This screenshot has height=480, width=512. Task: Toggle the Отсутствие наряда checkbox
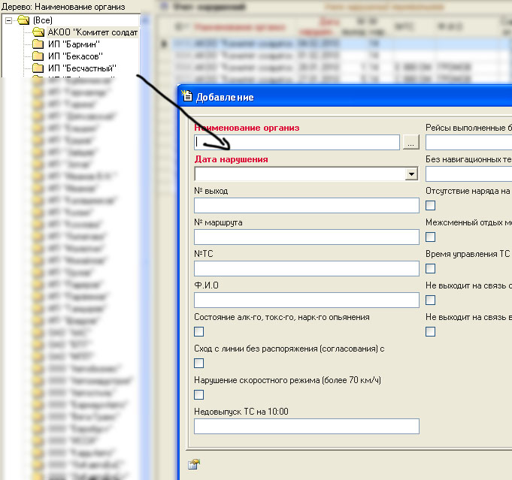[x=431, y=205]
